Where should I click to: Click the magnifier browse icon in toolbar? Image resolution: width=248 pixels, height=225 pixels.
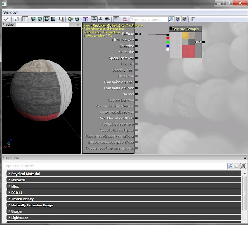(x=61, y=19)
